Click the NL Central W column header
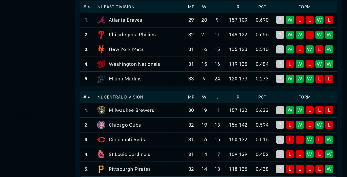Screen dimensions: 347x177 click(204, 97)
